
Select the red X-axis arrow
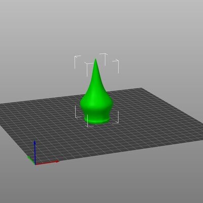click(x=47, y=163)
